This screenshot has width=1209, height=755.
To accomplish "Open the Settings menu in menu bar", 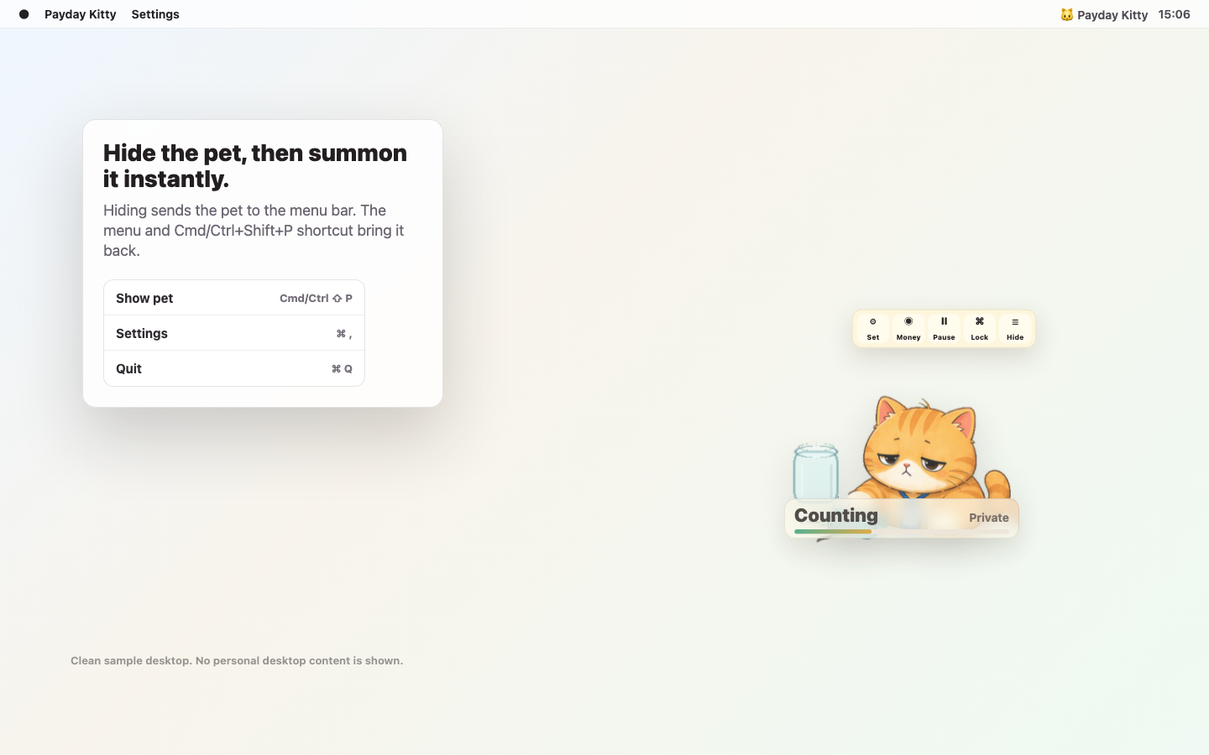I will click(155, 14).
